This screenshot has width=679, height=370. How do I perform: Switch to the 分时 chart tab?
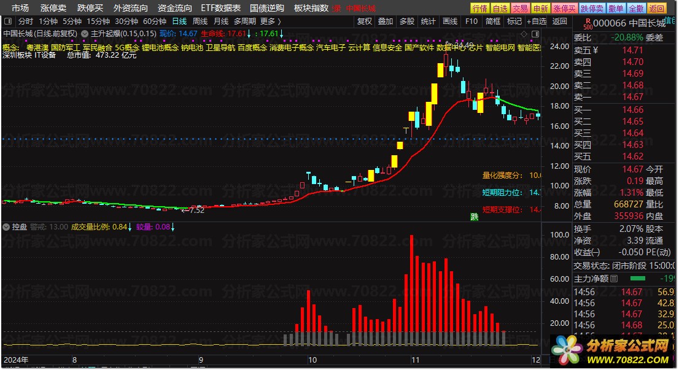tap(26, 21)
